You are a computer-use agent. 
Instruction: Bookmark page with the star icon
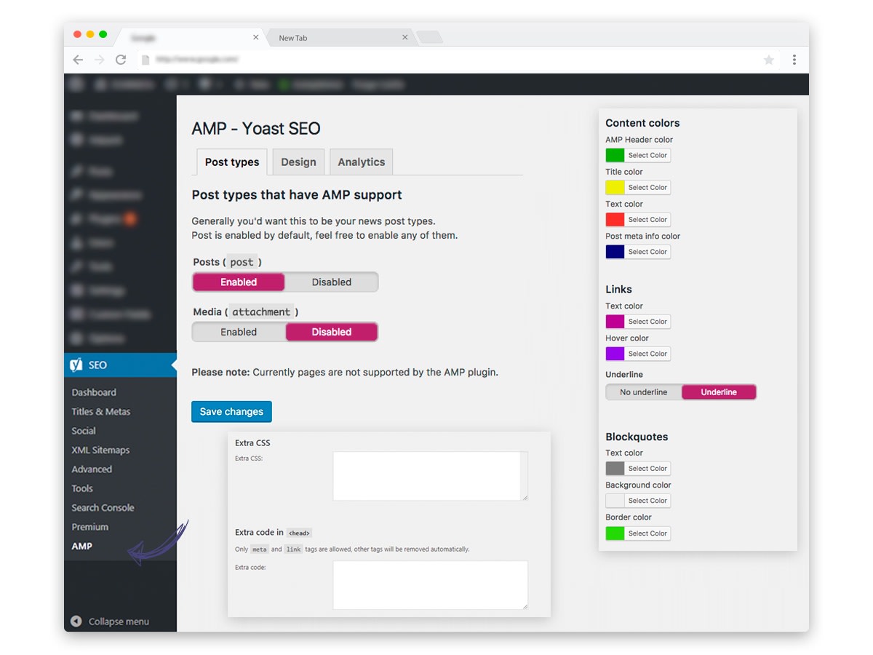pyautogui.click(x=768, y=60)
